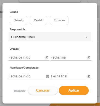Open calendar icon for Planificado/Completado end date
Screen dimensions: 100x106
89,76
